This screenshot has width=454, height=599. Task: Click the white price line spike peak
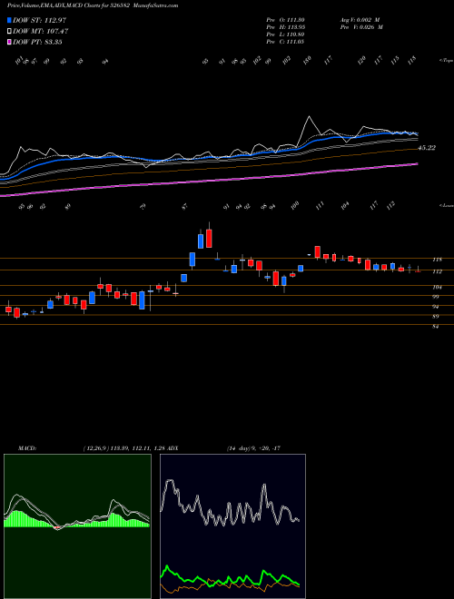pos(309,116)
